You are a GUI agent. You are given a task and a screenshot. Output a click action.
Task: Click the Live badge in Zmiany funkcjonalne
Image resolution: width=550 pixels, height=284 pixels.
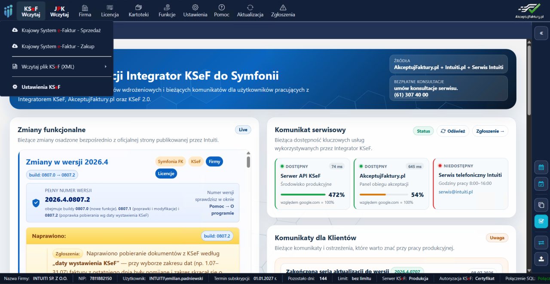click(243, 130)
